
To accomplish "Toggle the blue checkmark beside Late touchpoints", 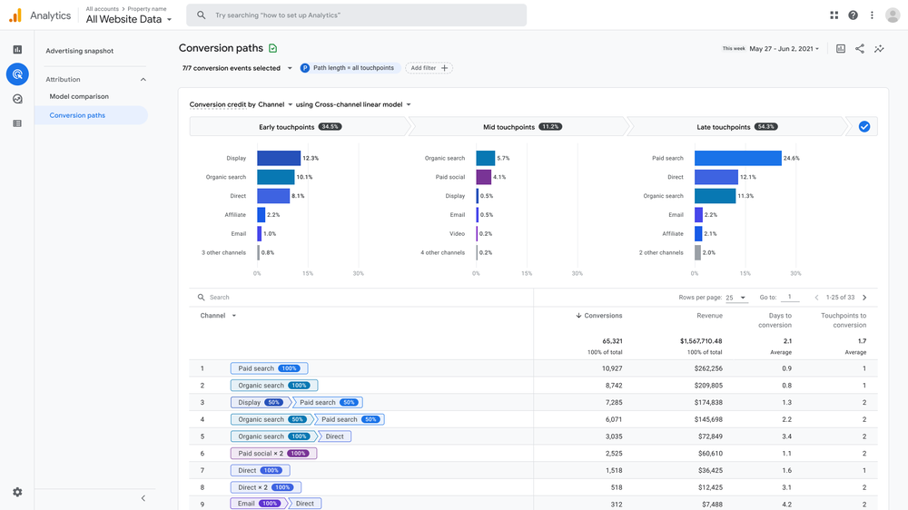I will tap(864, 127).
